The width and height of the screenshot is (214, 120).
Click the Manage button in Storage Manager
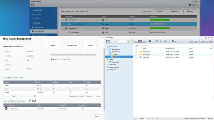(190, 11)
